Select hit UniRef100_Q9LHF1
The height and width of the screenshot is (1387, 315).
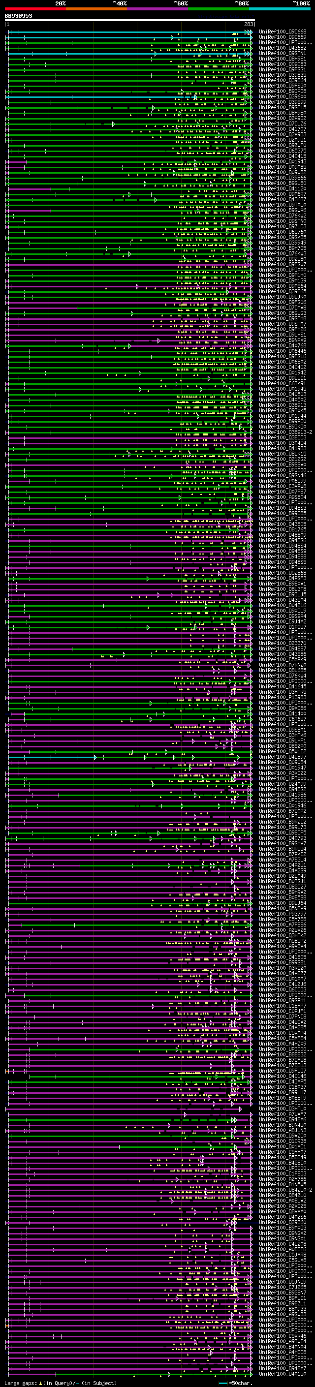283,741
